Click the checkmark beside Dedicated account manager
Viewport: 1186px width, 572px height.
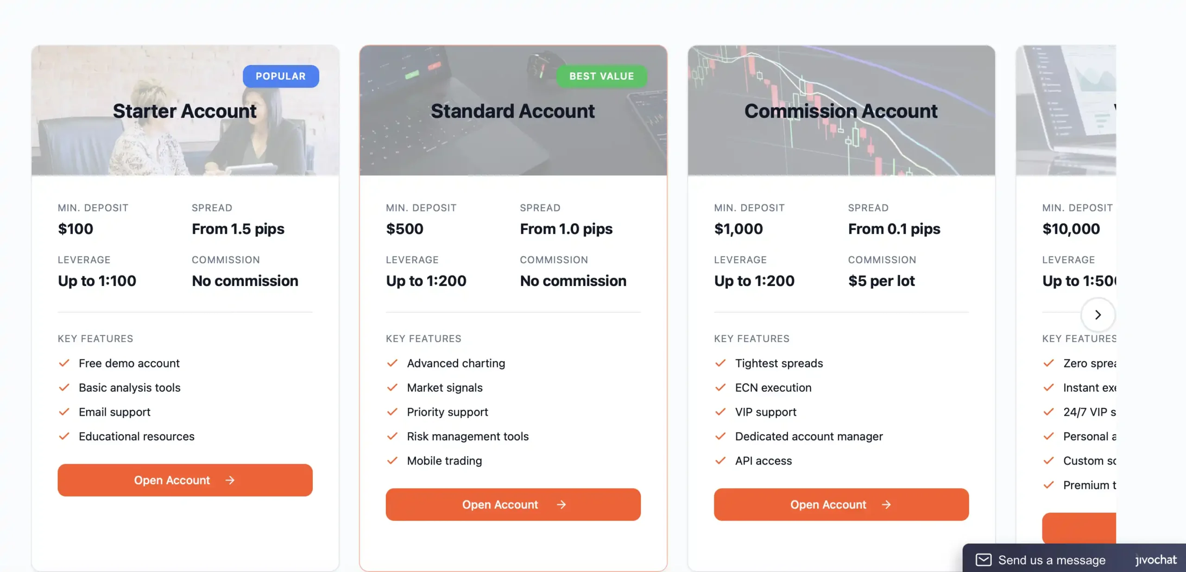click(x=720, y=436)
